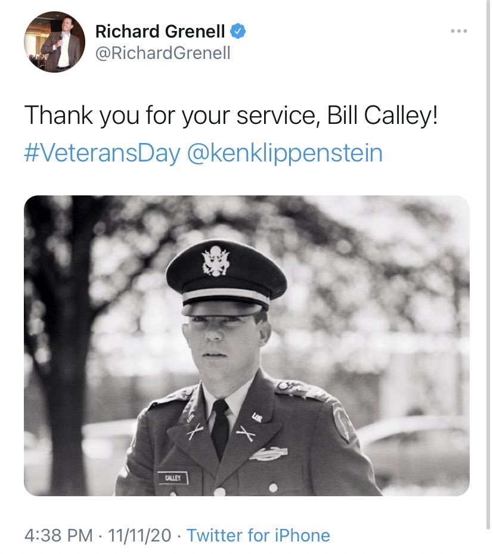Click the Richard Grenell display name
The width and height of the screenshot is (493, 554).
[160, 31]
